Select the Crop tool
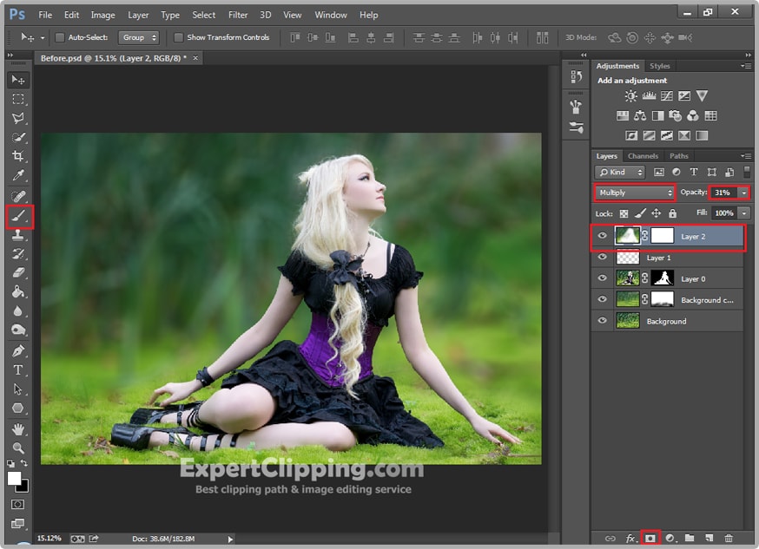 click(x=18, y=156)
